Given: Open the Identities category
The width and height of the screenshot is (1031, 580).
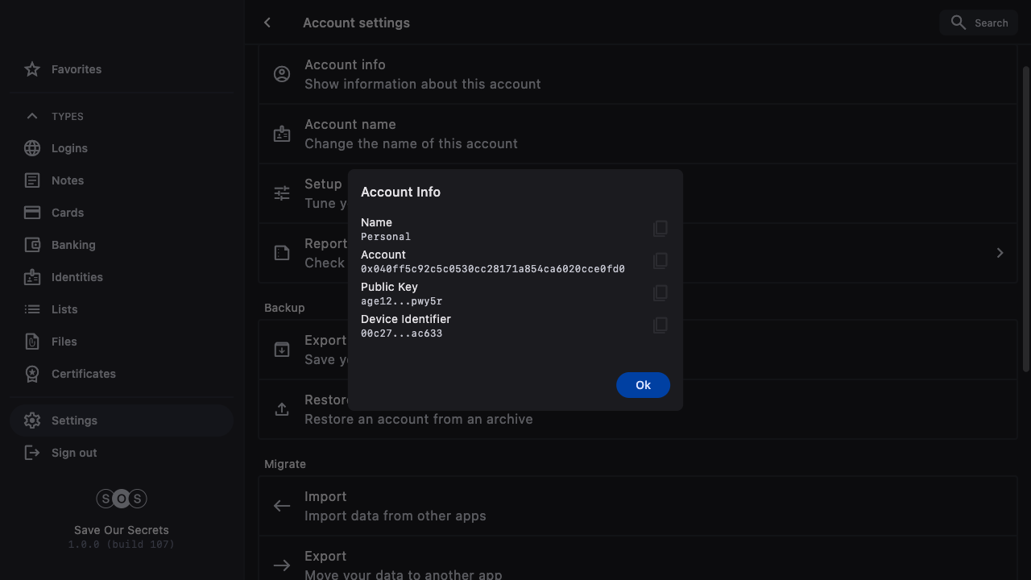Looking at the screenshot, I should [x=77, y=277].
